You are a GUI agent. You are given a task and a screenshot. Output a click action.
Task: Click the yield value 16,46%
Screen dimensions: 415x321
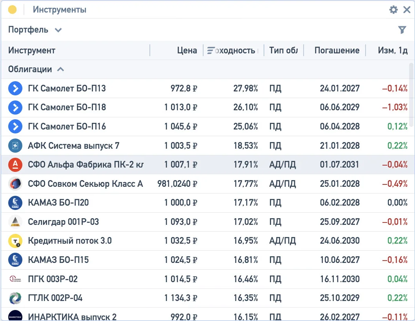246,279
